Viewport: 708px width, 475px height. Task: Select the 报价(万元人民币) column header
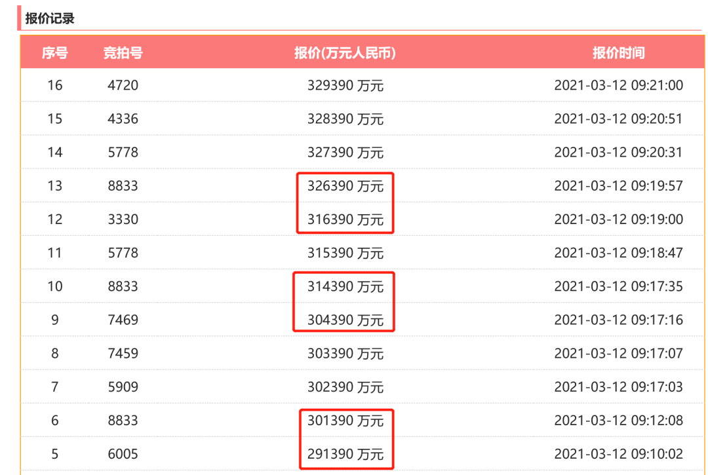[345, 53]
